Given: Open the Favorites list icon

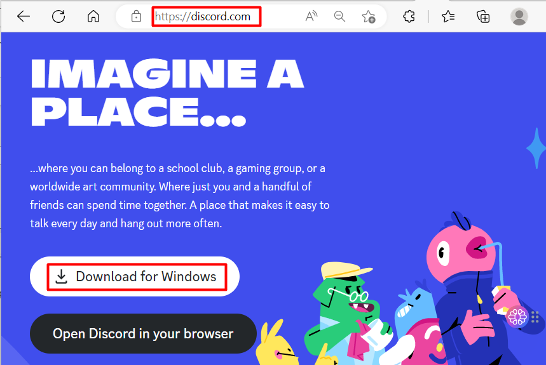Looking at the screenshot, I should (448, 17).
